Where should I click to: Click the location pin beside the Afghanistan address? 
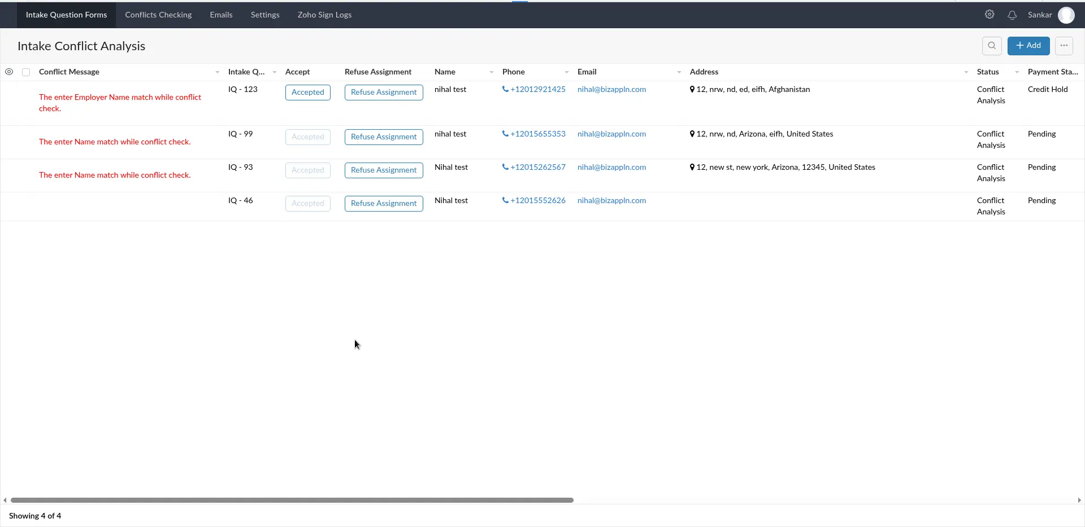[693, 89]
